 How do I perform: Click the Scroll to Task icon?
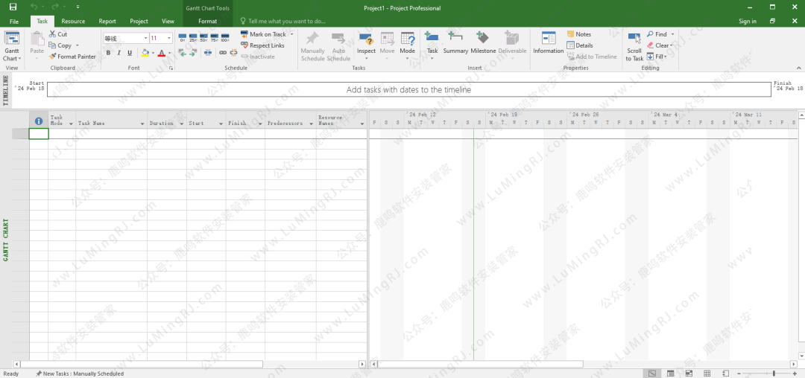(634, 46)
